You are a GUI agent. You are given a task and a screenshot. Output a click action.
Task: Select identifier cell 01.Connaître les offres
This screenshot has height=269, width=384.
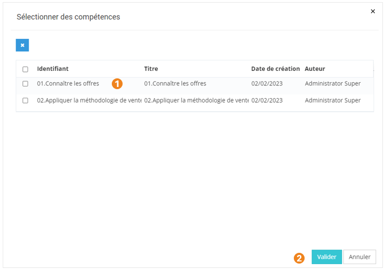[x=68, y=84]
